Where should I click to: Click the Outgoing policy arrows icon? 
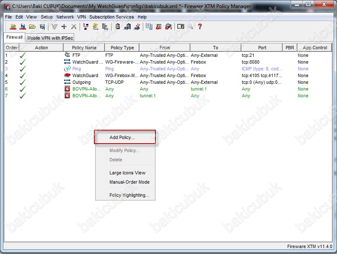67,82
